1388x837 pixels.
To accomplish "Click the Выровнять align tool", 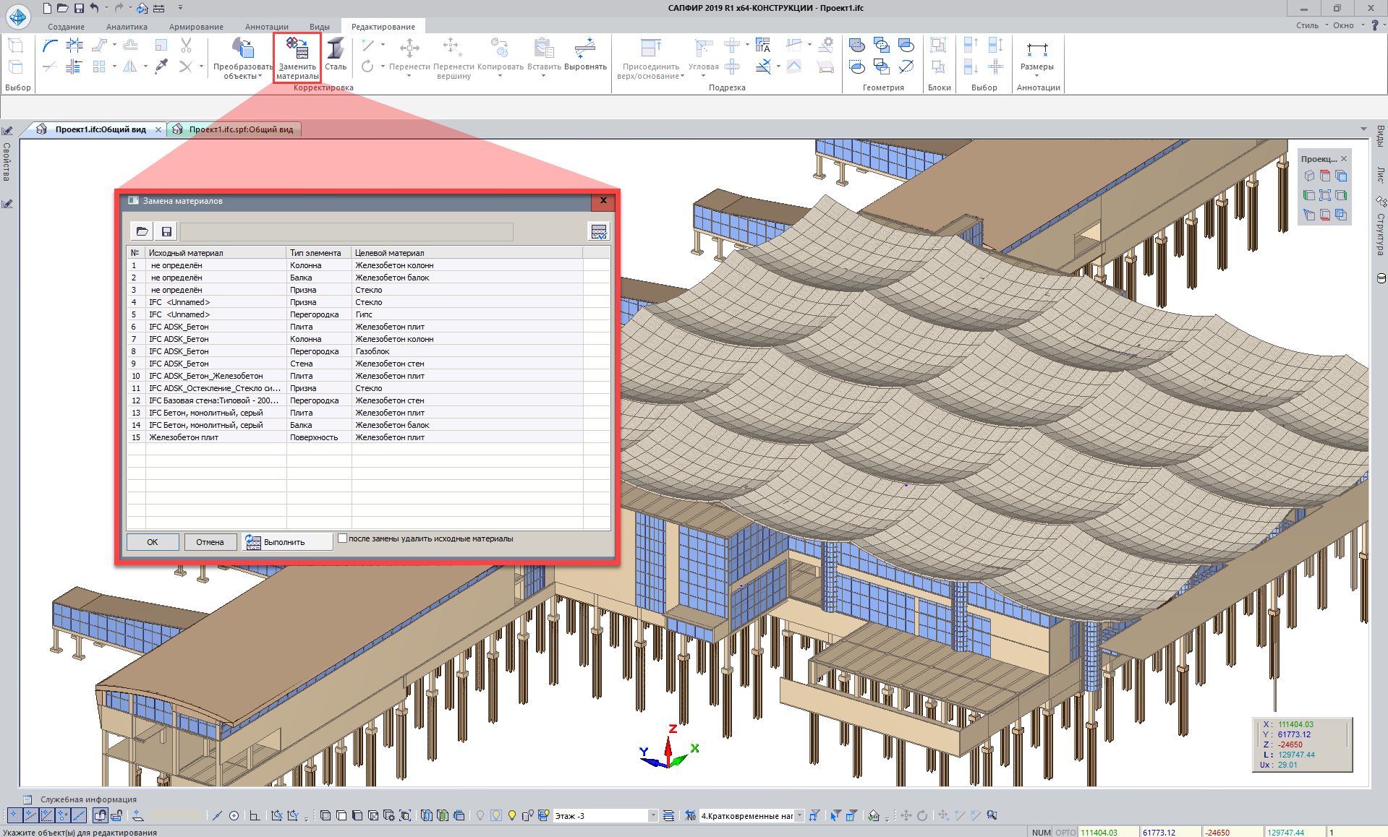I will click(x=585, y=49).
